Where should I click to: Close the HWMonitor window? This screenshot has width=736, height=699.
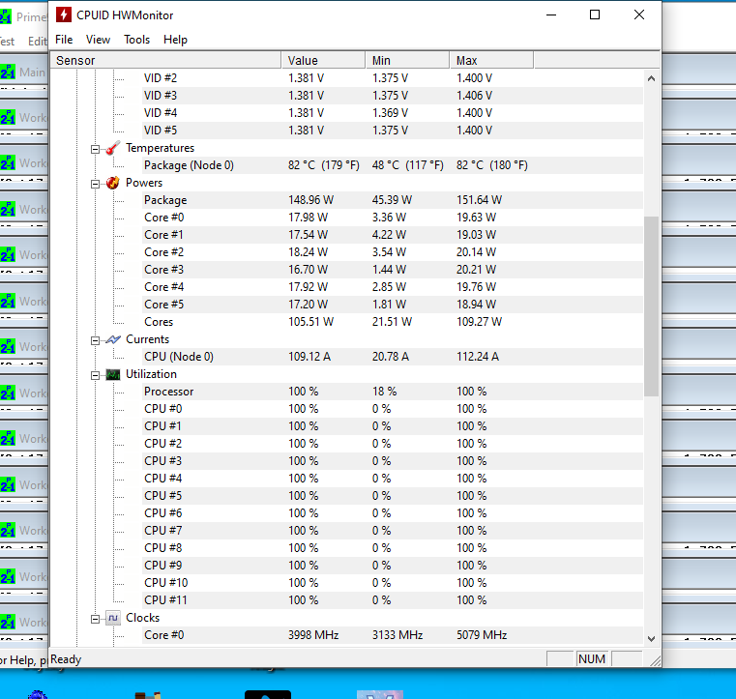point(639,15)
